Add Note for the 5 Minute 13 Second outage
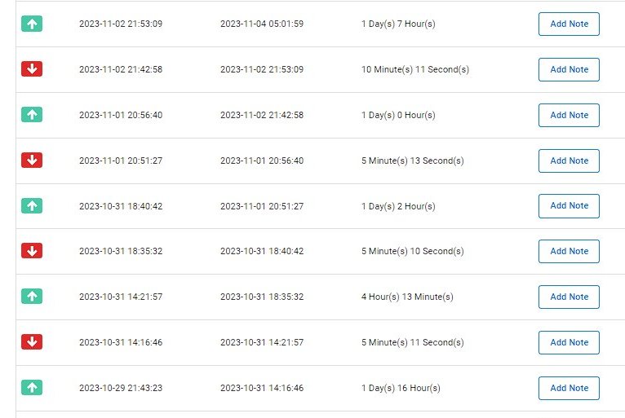 (x=569, y=161)
